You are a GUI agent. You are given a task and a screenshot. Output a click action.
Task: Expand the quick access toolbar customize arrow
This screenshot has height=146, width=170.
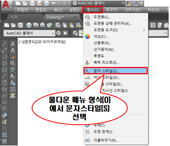pos(141,3)
